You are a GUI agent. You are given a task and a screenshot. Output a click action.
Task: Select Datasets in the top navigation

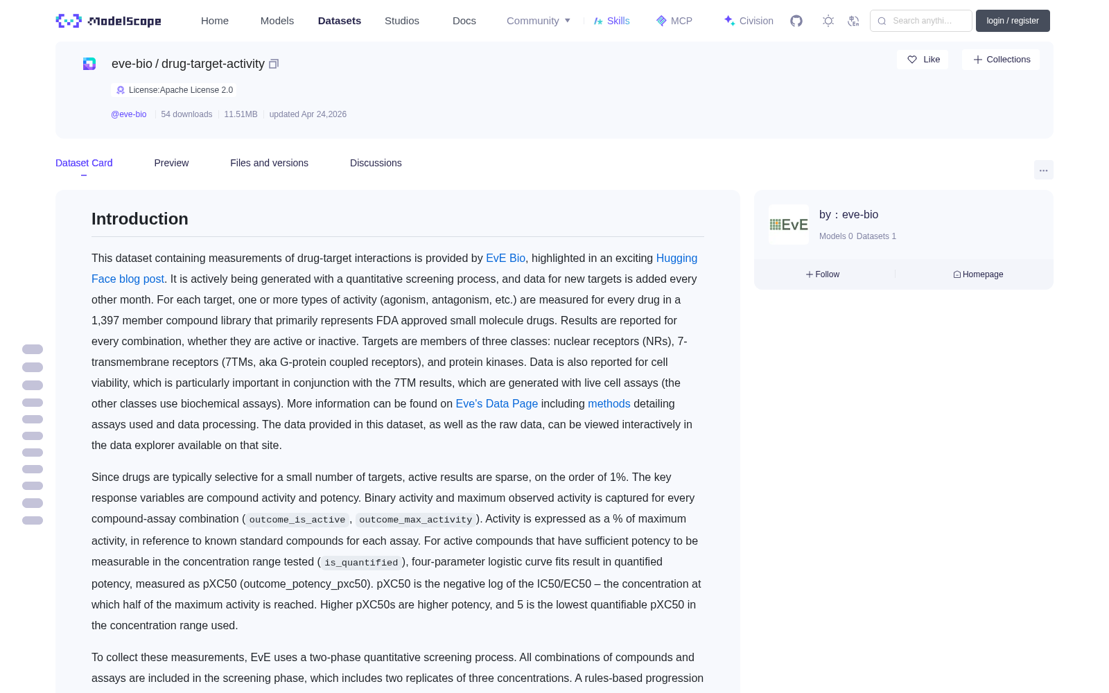(x=340, y=21)
